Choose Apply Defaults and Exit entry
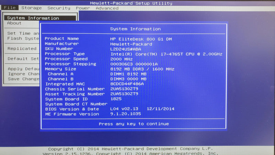This screenshot has width=275, height=155. click(x=23, y=69)
